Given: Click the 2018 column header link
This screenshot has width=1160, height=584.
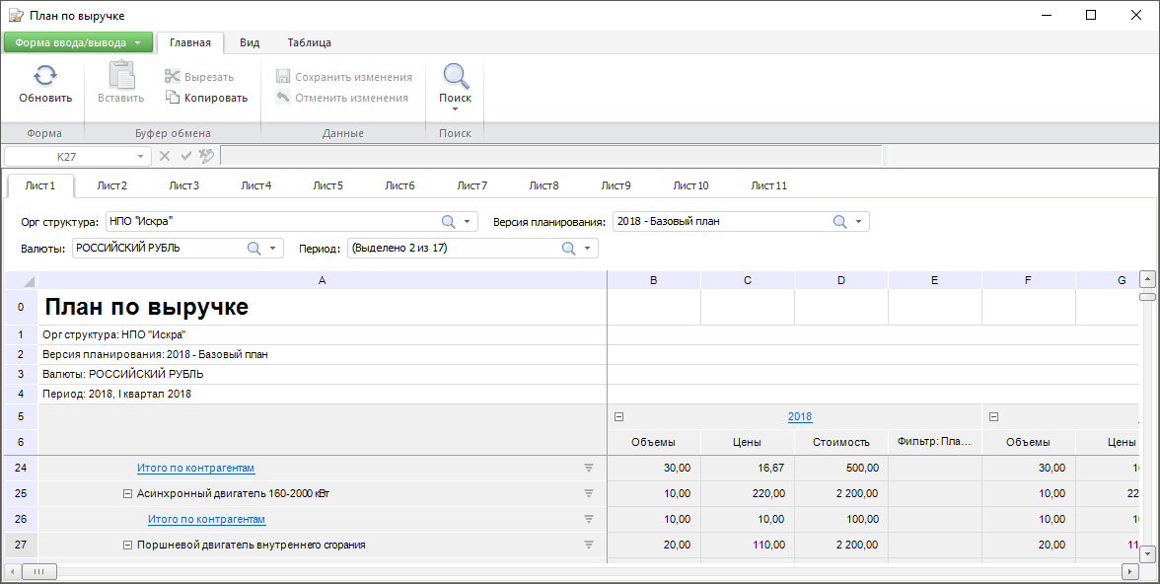Looking at the screenshot, I should click(799, 417).
